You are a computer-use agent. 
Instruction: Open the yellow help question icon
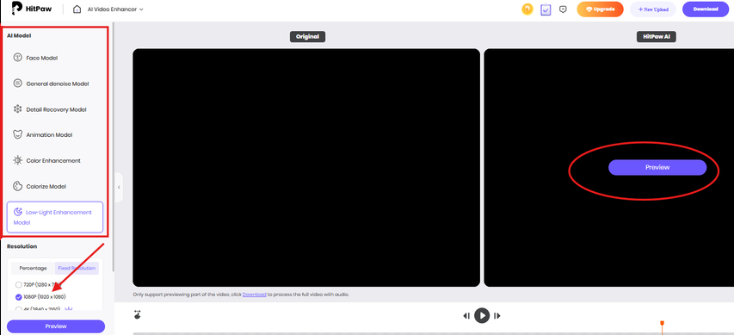527,9
